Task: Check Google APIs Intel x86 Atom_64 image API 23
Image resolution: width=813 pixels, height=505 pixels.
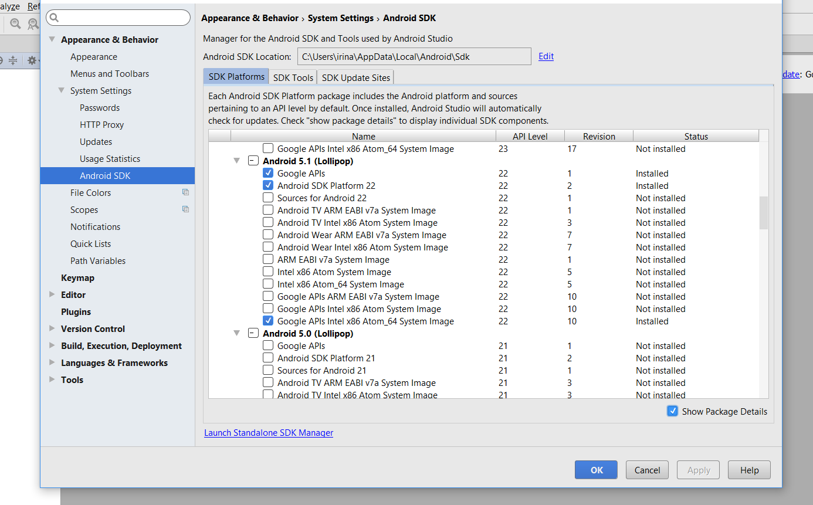Action: pos(268,148)
